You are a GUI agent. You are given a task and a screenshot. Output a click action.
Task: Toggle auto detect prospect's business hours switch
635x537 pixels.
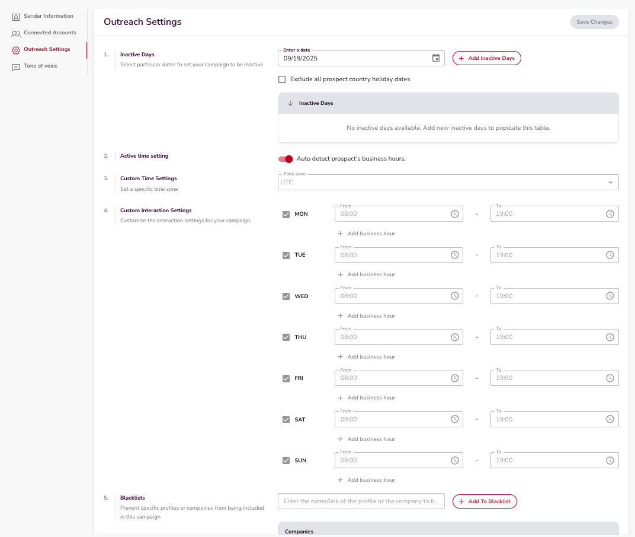[286, 159]
